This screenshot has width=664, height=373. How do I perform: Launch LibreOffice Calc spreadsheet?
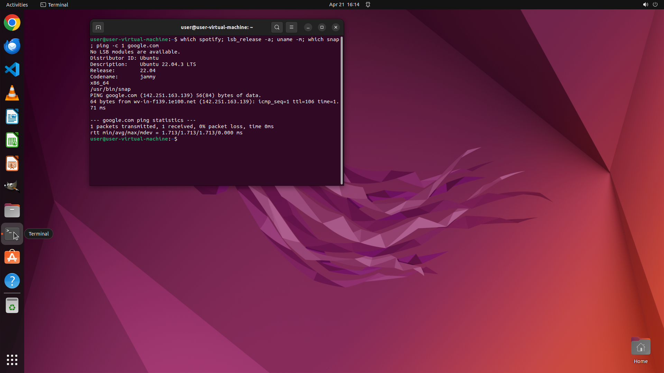click(x=12, y=140)
